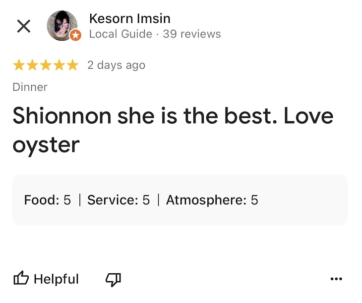
Task: Click the first yellow rating star
Action: tap(19, 65)
